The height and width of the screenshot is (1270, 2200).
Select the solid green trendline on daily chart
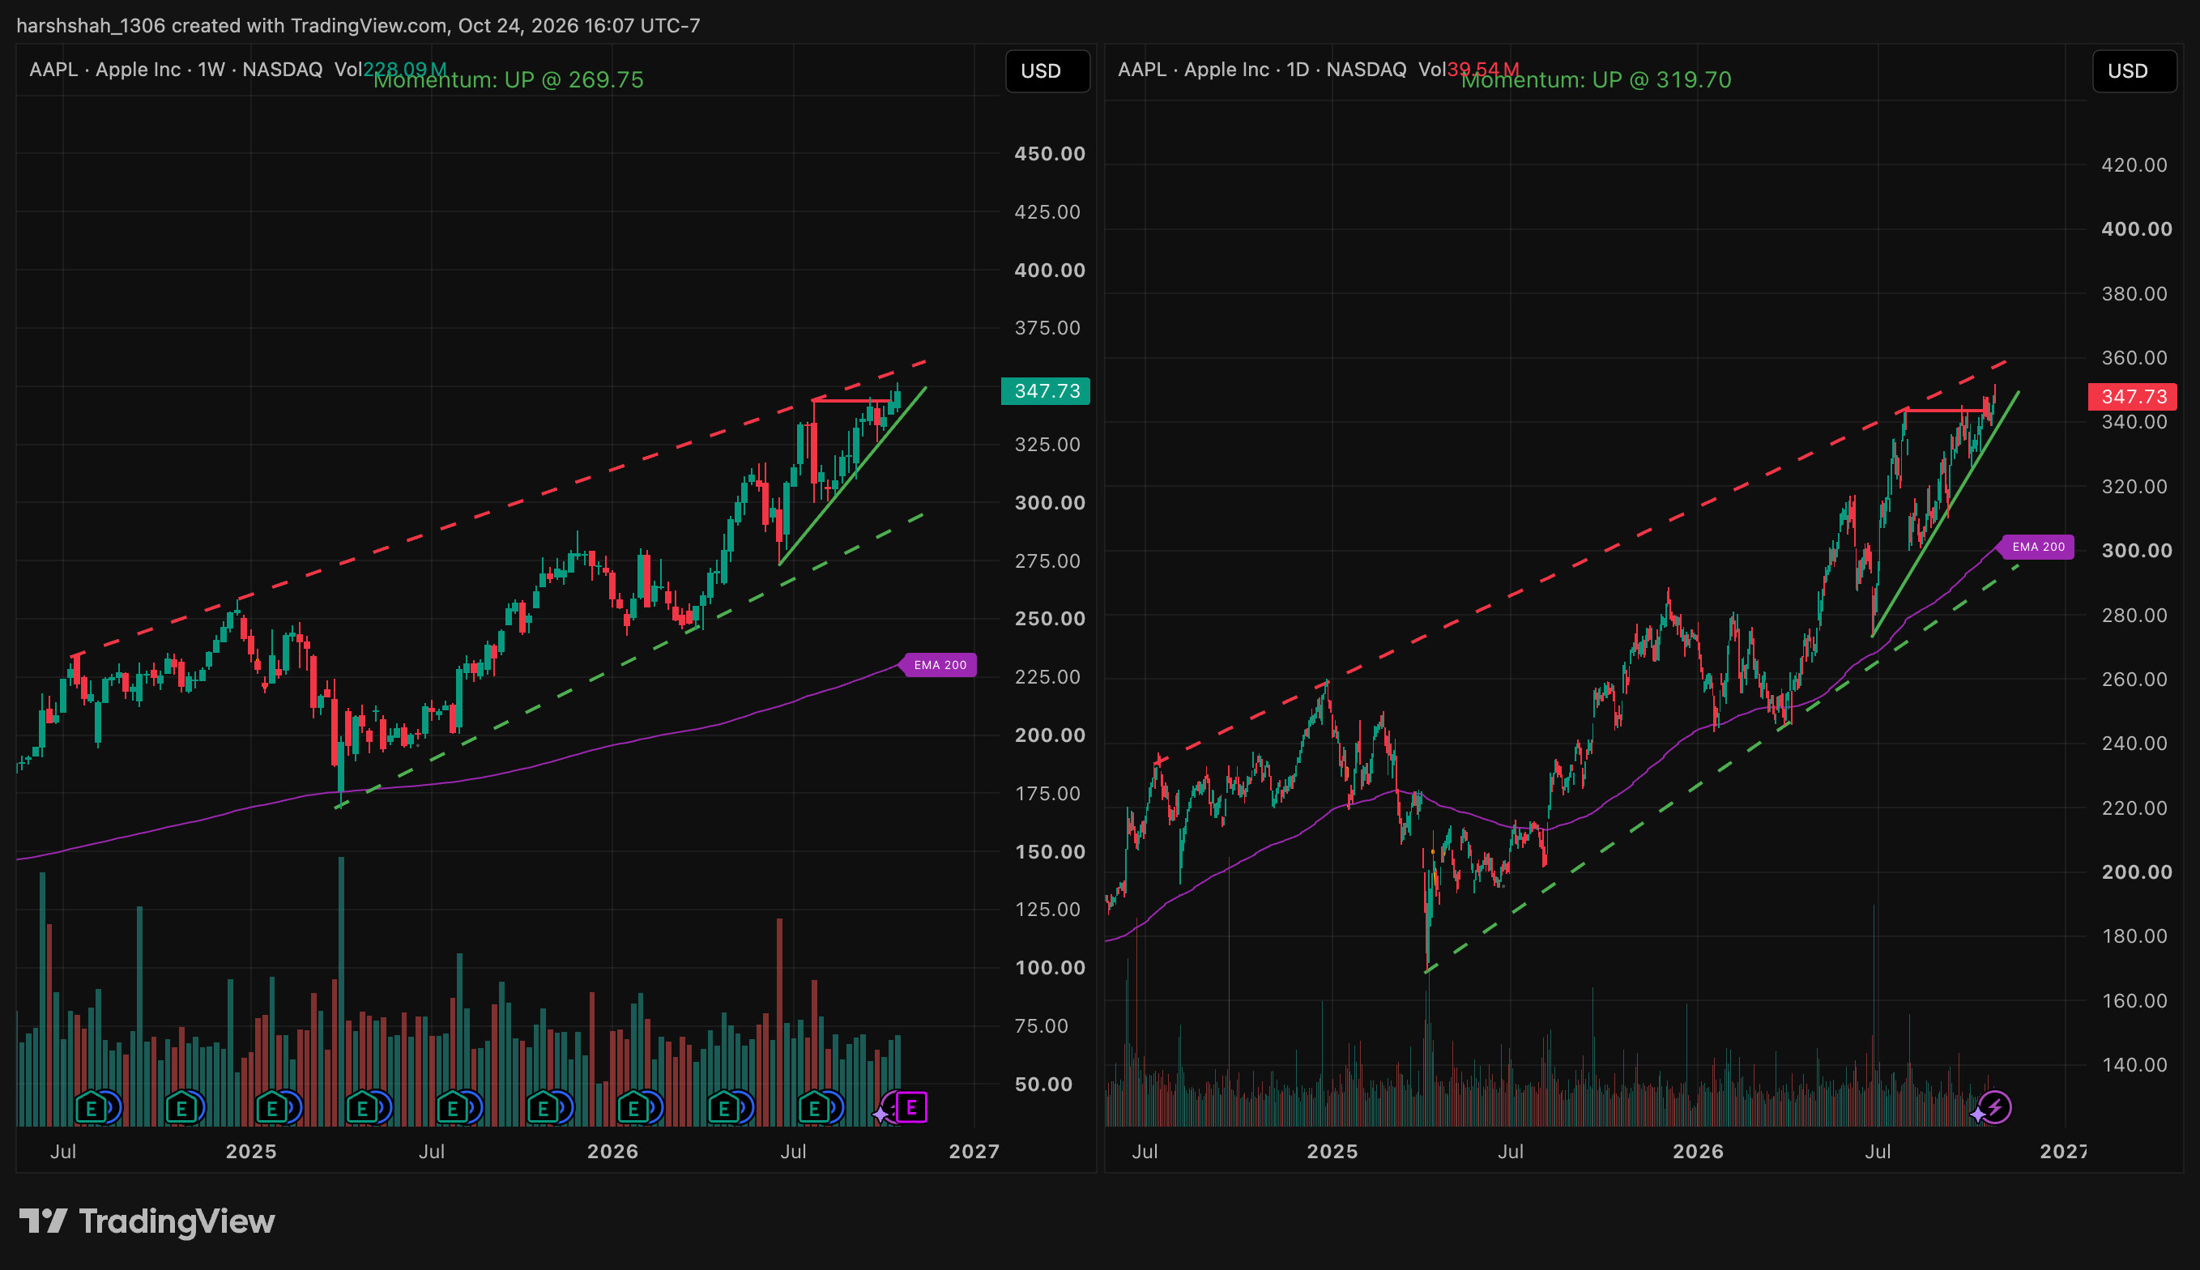(x=1946, y=514)
